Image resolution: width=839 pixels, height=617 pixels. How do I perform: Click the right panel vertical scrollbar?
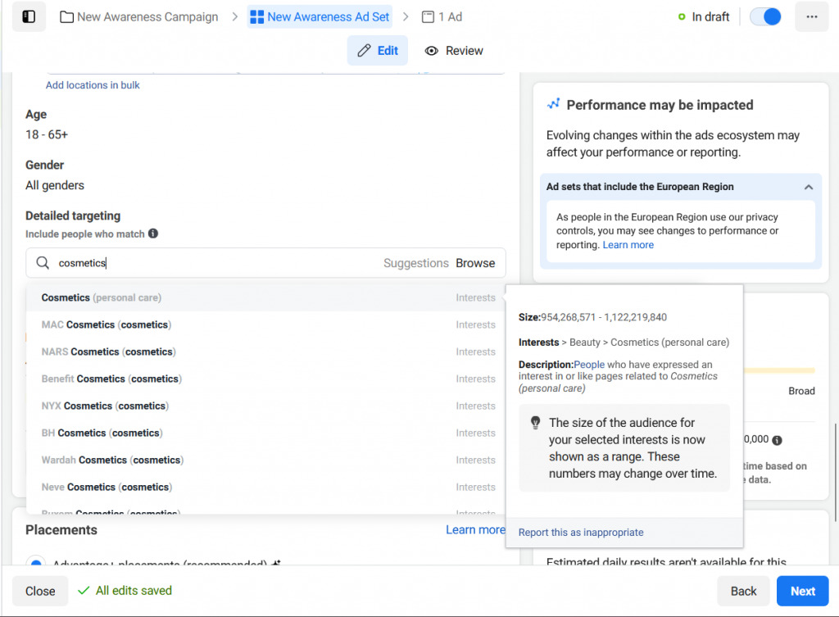(x=835, y=473)
